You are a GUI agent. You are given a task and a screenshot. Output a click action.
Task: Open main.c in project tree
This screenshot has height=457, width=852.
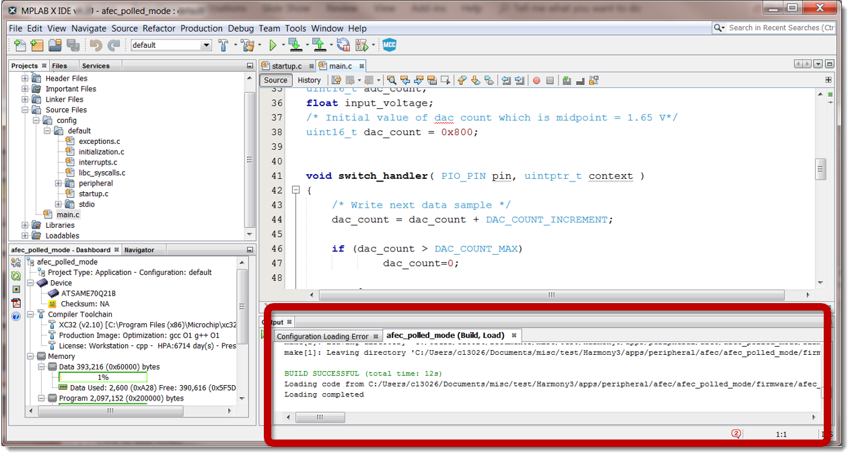point(67,214)
